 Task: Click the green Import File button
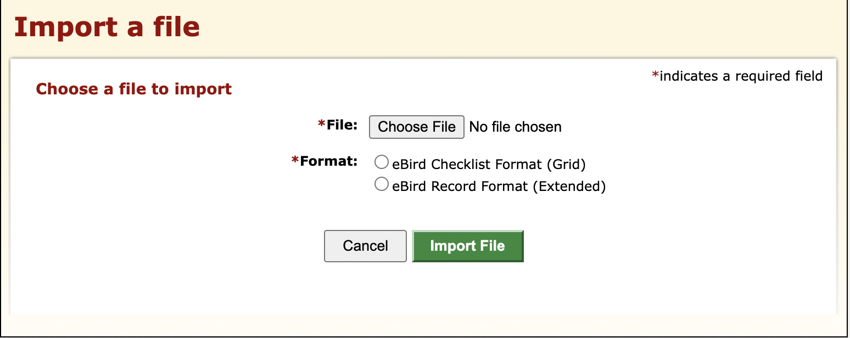(x=467, y=246)
